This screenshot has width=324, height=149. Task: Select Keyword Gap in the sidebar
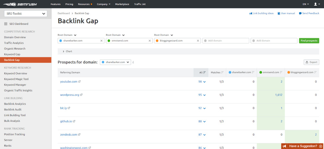point(12,54)
